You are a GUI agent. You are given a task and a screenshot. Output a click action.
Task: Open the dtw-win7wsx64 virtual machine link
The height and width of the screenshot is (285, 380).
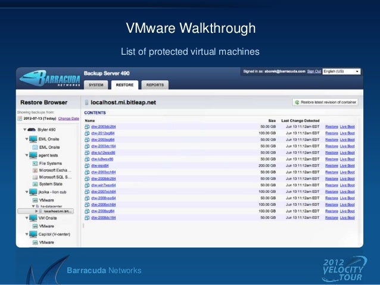pos(104,185)
